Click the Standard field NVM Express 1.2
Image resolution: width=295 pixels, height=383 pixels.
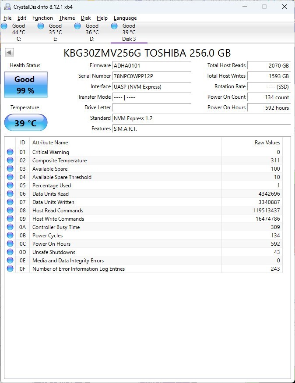[201, 118]
